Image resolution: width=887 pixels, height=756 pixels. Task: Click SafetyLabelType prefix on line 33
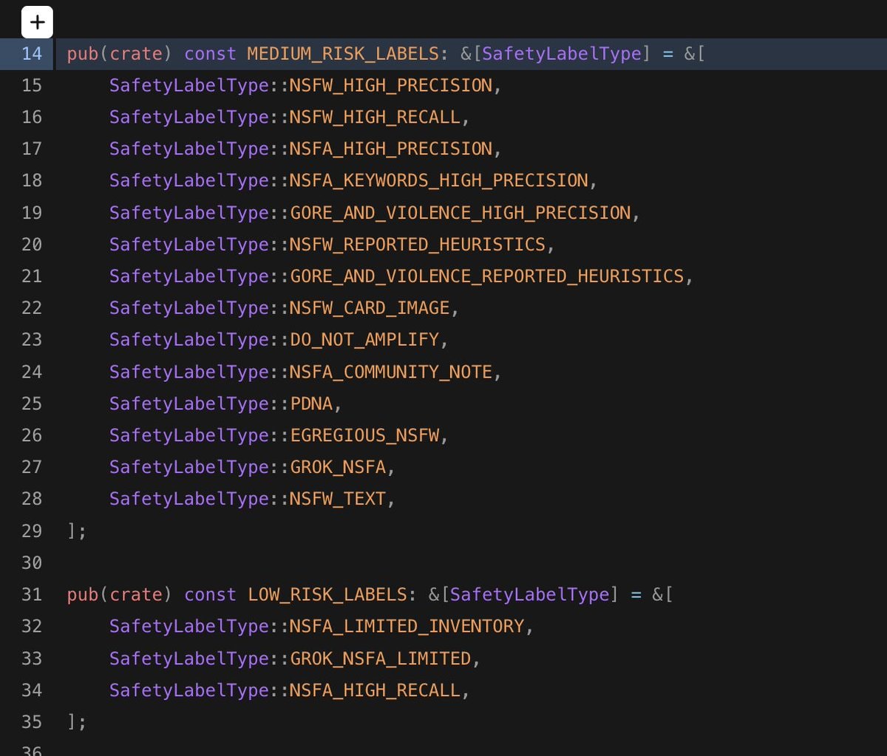point(189,658)
